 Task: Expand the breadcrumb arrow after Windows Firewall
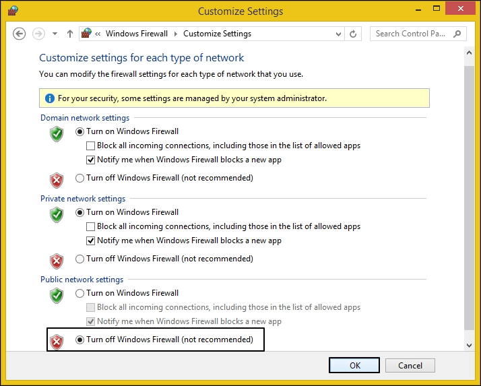pos(176,34)
